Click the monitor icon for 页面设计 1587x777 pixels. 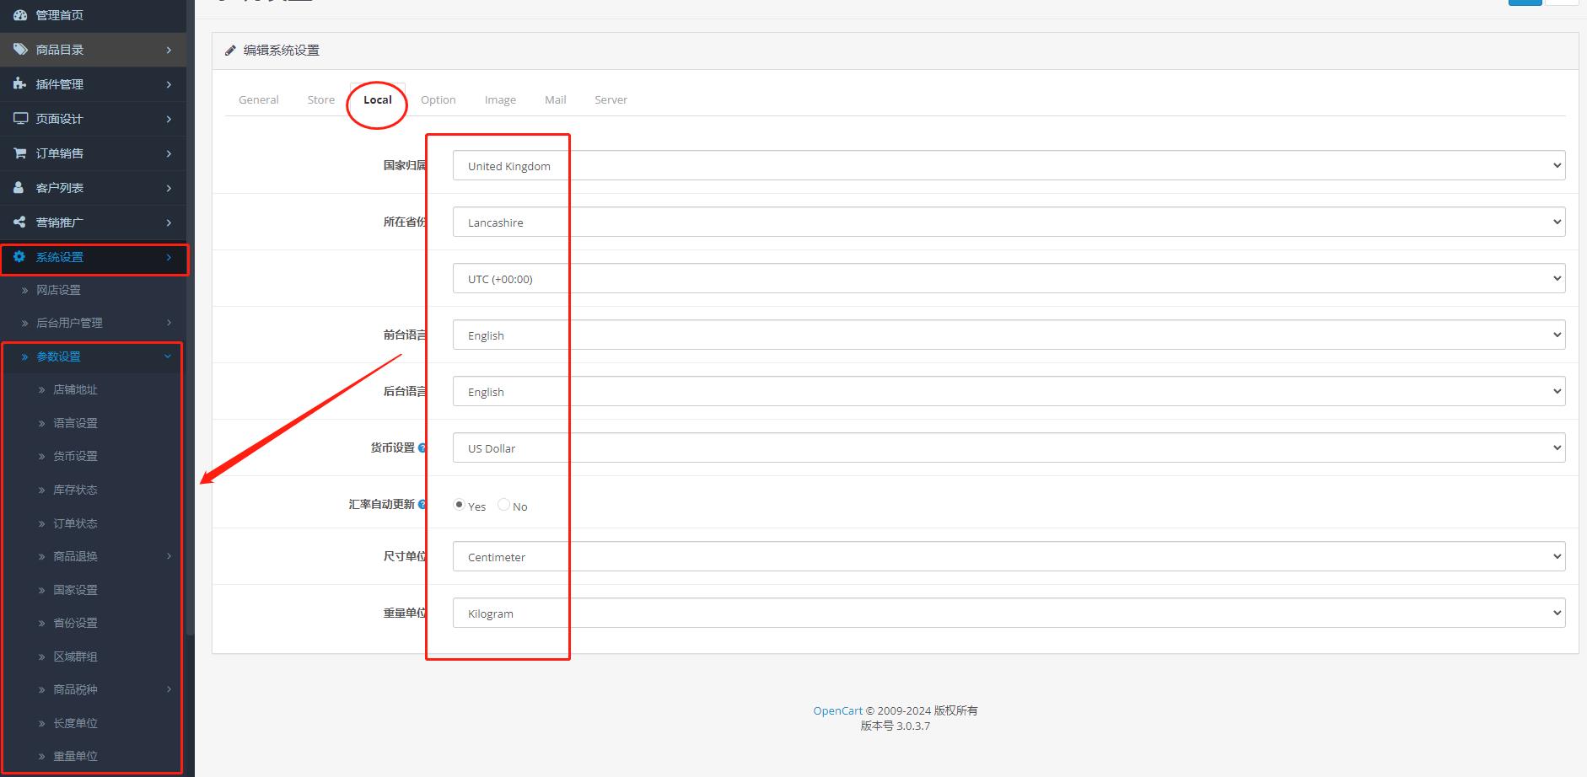pyautogui.click(x=20, y=119)
